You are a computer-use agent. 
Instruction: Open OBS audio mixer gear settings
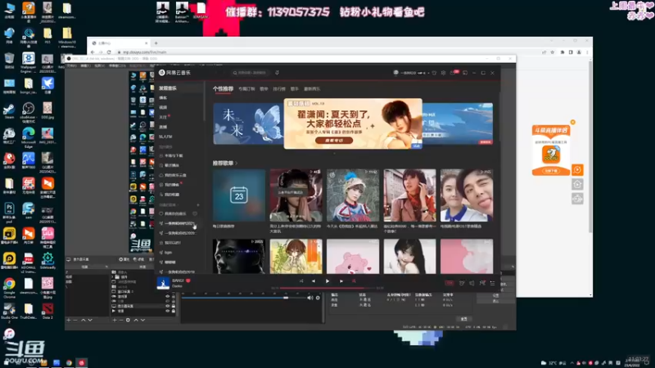click(x=318, y=298)
